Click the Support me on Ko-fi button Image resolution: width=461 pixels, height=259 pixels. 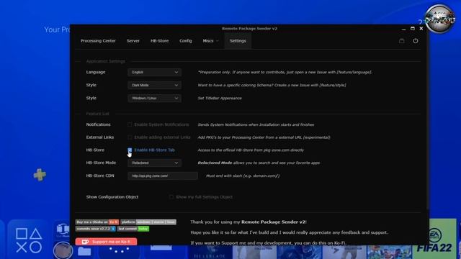click(x=106, y=242)
